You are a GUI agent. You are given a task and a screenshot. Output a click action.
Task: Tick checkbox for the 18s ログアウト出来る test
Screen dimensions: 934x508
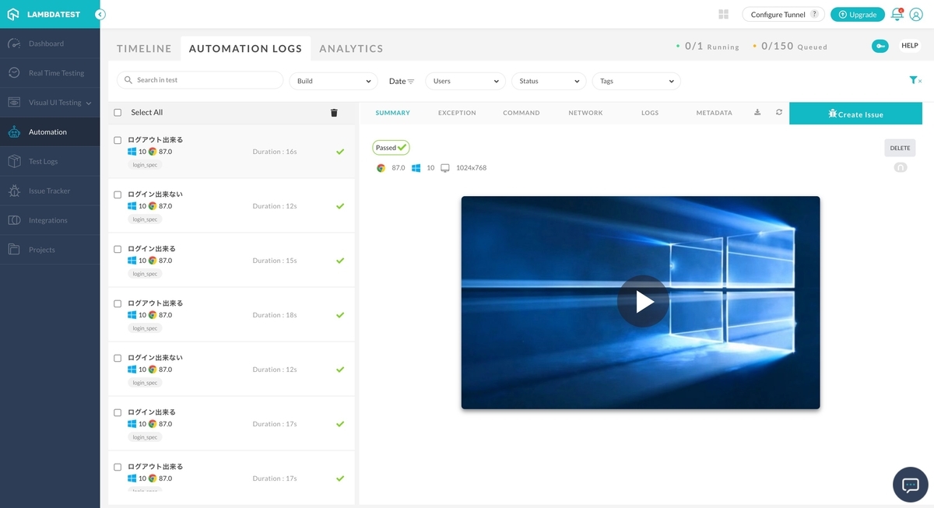[x=118, y=303]
